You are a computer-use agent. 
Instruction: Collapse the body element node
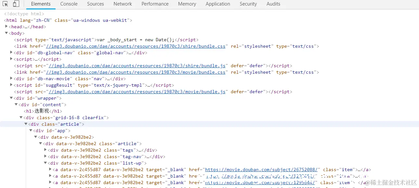[6, 33]
